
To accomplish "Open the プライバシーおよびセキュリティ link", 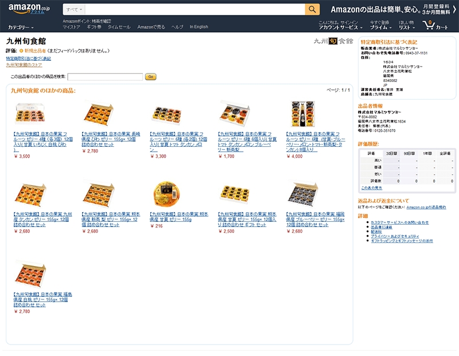I will [x=395, y=236].
